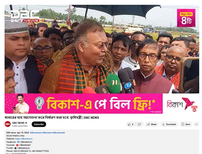Click the bKash pay bill banner ad
Viewport: 202px width, 154px height.
click(x=84, y=104)
